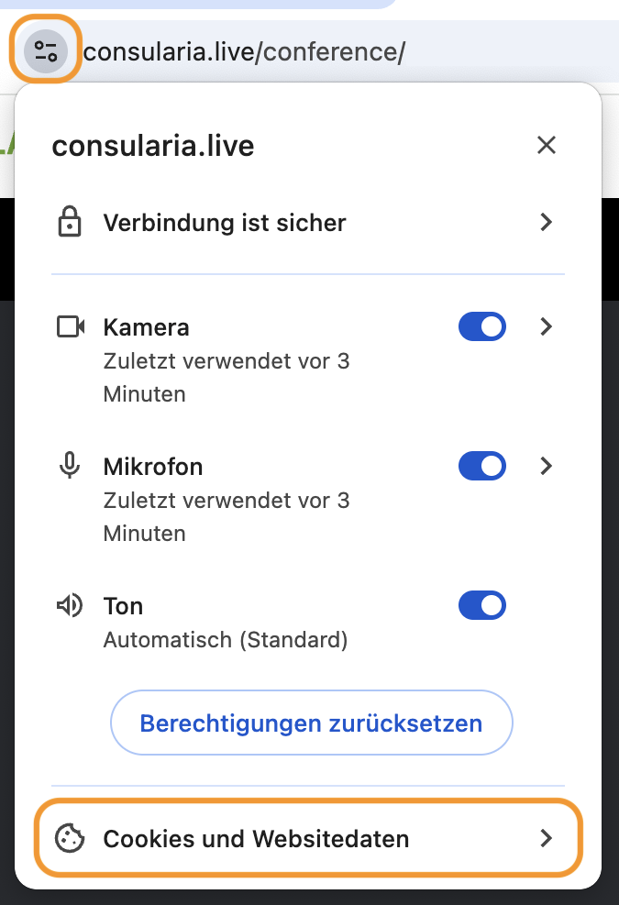This screenshot has height=905, width=619.
Task: Click the camera icon next to Kamera
Action: click(71, 326)
